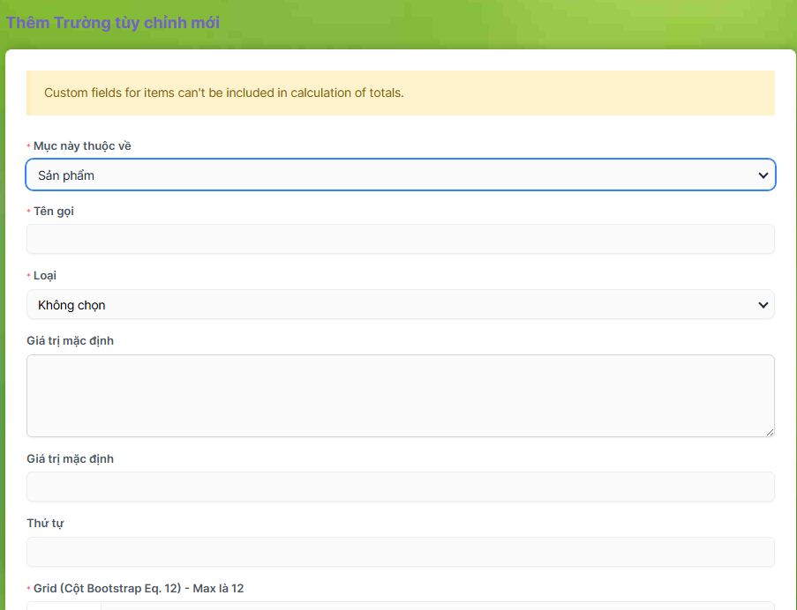Grab the textarea resize handle corner
The width and height of the screenshot is (797, 610).
click(x=770, y=432)
